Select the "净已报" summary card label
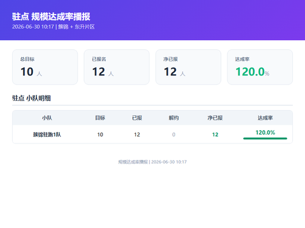The height and width of the screenshot is (228, 305). coord(171,59)
